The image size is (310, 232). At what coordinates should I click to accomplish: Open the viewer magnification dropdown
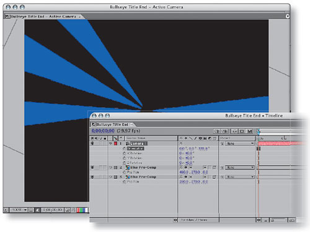[x=19, y=210]
